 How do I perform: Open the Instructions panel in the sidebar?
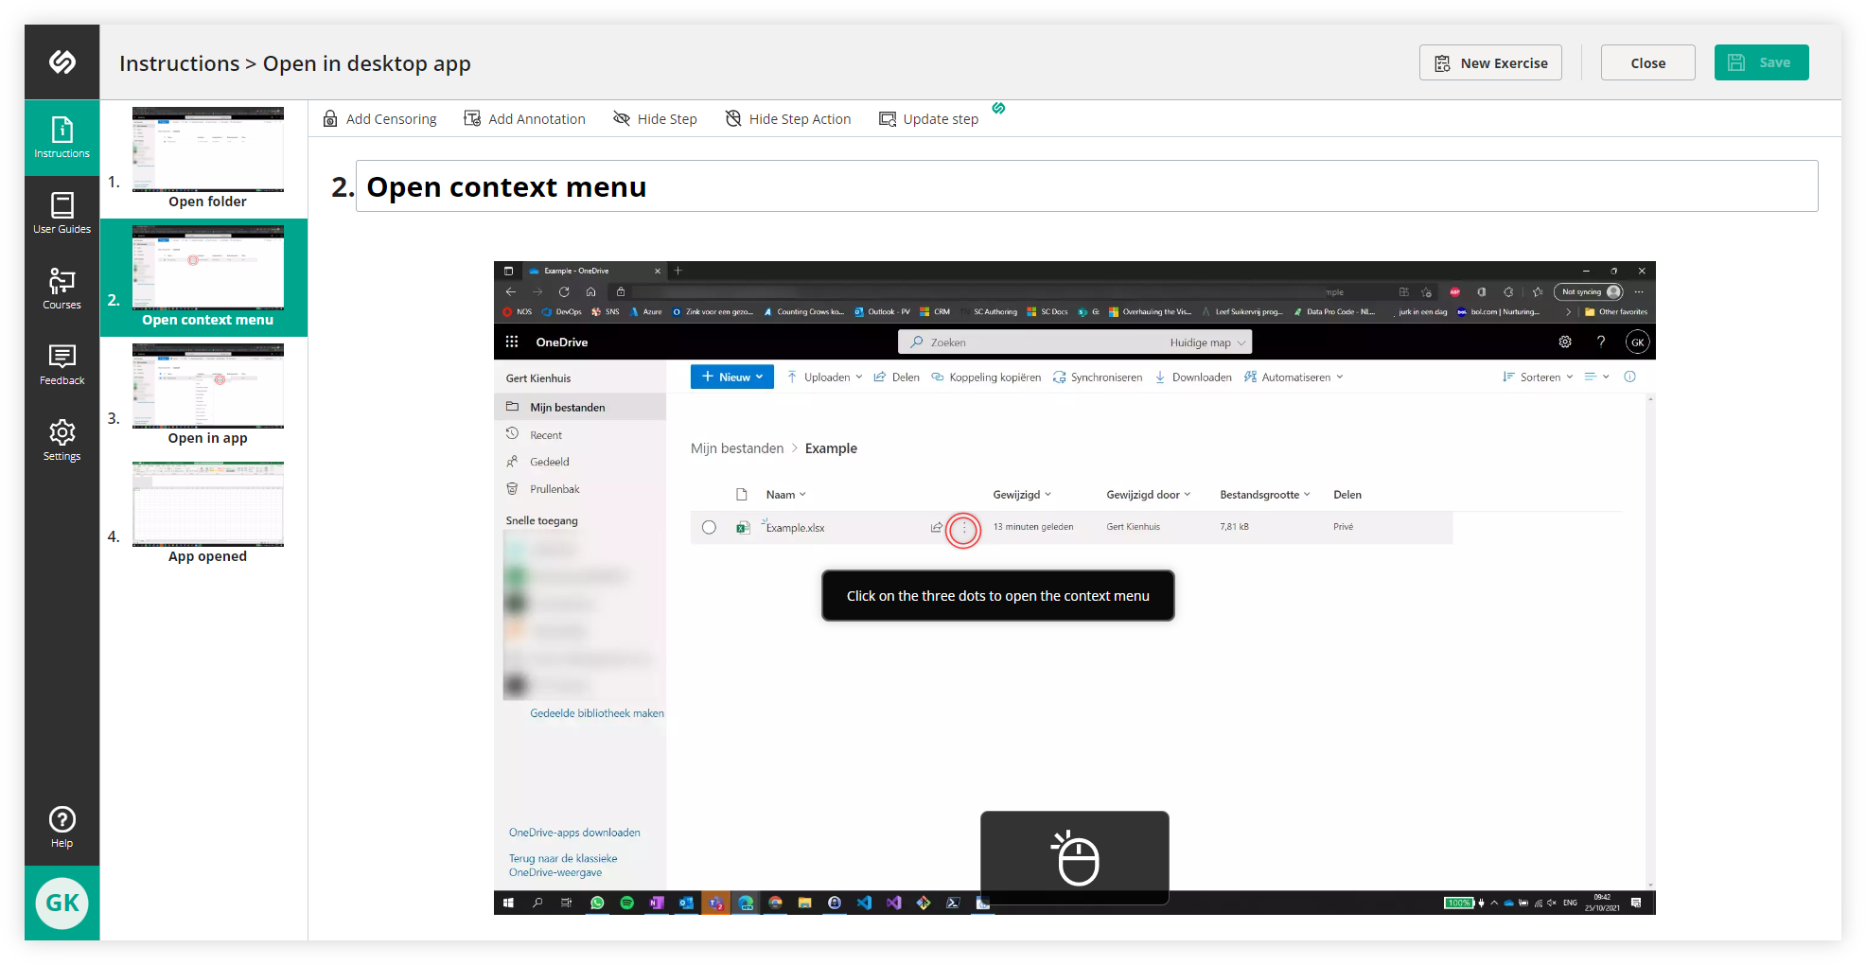point(62,138)
